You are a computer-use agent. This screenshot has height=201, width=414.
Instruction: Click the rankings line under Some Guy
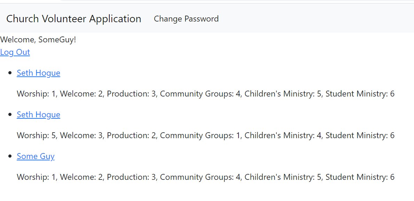(206, 177)
